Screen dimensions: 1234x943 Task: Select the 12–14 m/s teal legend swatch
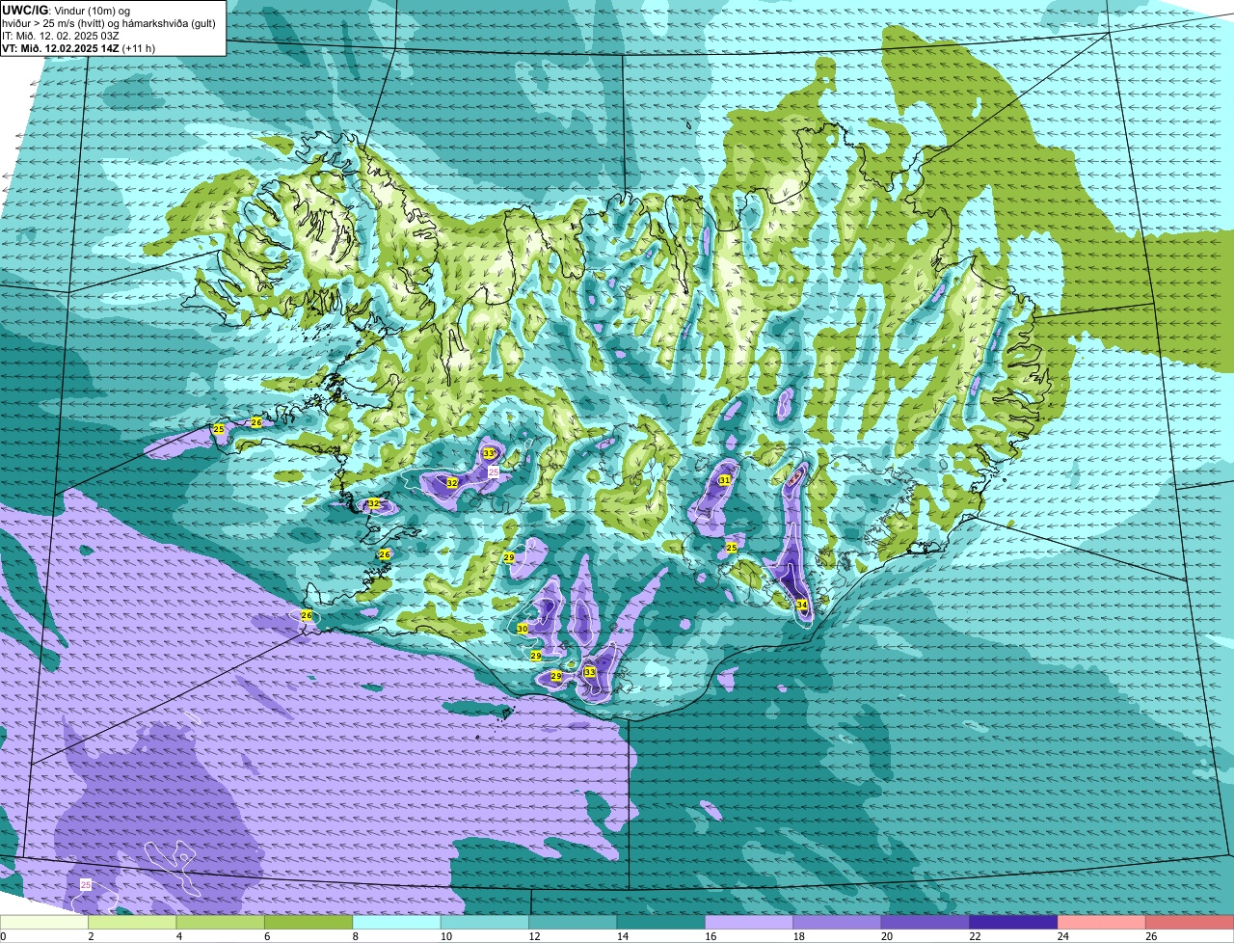tap(574, 922)
